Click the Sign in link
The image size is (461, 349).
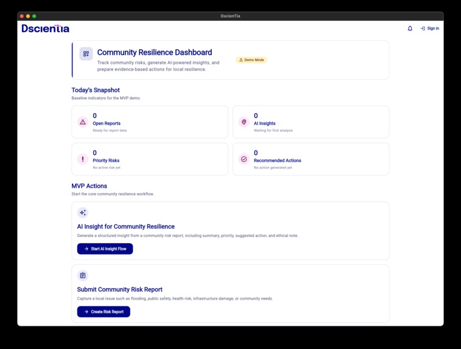pyautogui.click(x=429, y=29)
